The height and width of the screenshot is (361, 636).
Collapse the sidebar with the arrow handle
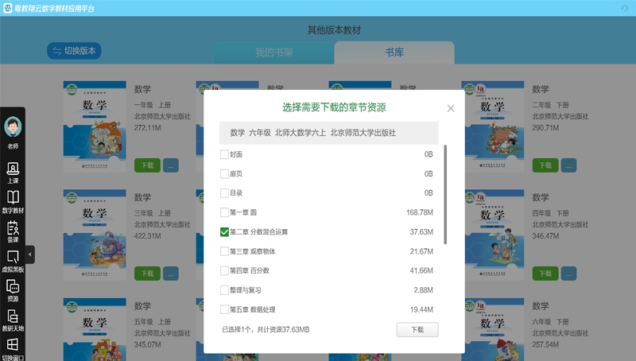point(29,254)
